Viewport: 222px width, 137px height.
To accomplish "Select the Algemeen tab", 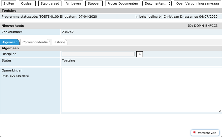I will point(10,42).
